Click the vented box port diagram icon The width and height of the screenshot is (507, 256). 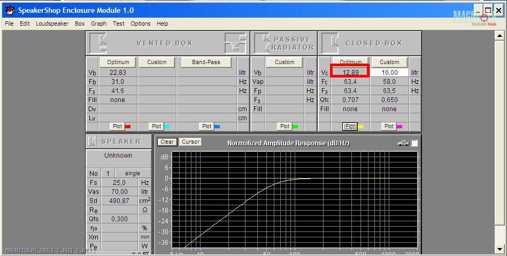[235, 43]
